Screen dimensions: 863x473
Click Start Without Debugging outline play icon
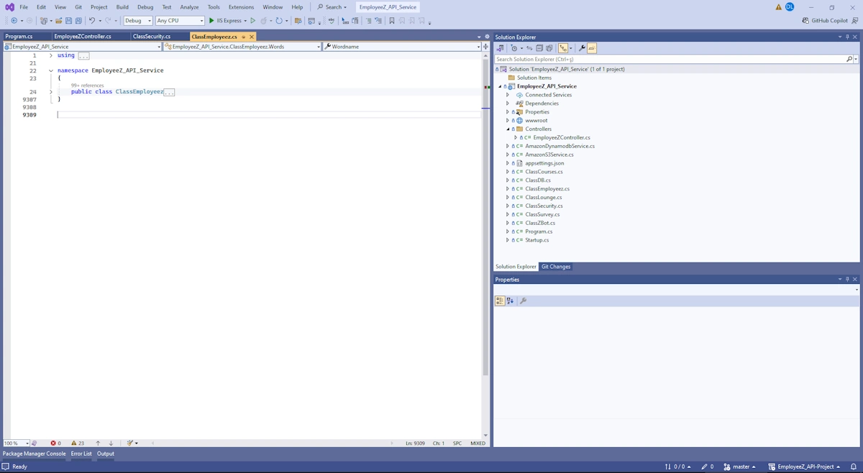point(252,21)
